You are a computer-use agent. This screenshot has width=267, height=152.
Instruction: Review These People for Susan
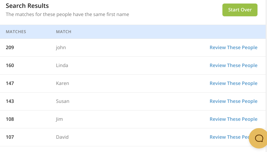click(233, 101)
